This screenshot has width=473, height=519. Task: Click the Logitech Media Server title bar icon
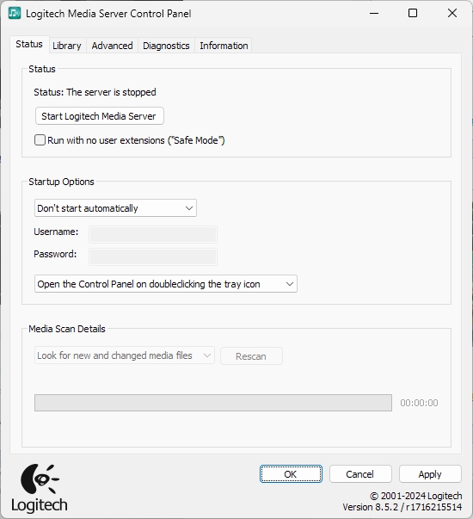tap(15, 13)
